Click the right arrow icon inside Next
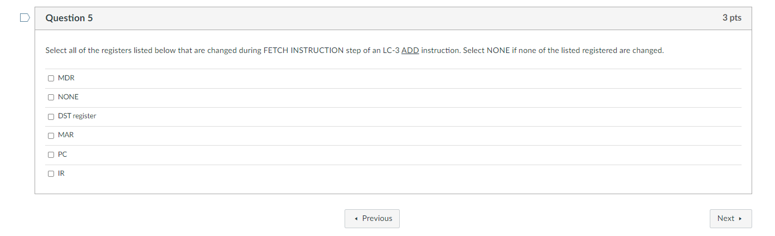 (740, 219)
